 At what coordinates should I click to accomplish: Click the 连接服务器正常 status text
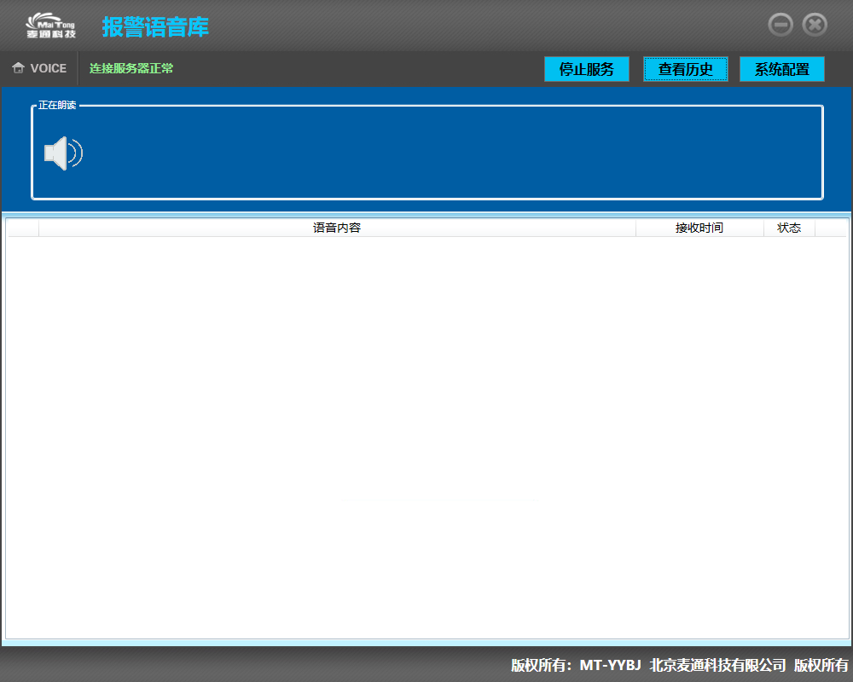click(131, 68)
